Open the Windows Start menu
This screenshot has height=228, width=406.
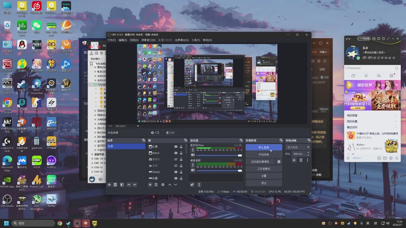[7, 223]
